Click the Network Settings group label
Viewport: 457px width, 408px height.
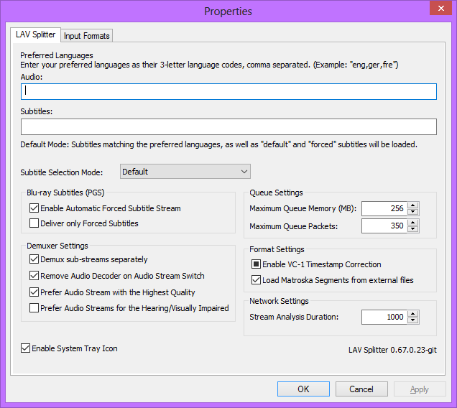[279, 301]
